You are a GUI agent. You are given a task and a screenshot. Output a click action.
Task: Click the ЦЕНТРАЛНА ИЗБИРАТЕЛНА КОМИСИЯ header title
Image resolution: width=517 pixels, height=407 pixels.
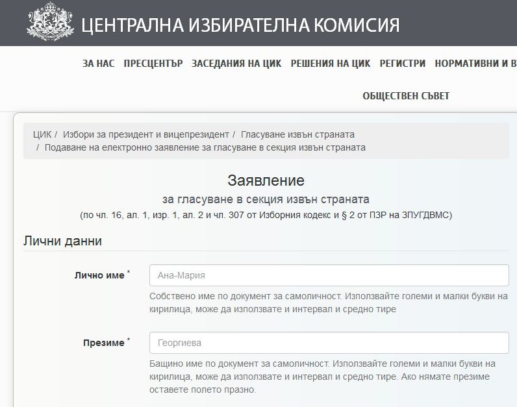click(x=240, y=25)
